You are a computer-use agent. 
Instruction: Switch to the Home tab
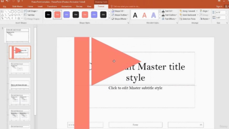point(30,6)
